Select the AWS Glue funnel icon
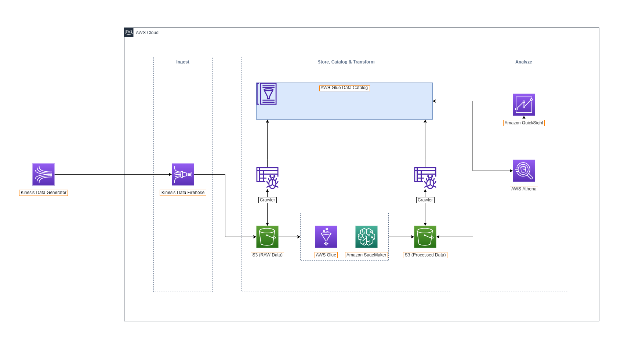 326,237
